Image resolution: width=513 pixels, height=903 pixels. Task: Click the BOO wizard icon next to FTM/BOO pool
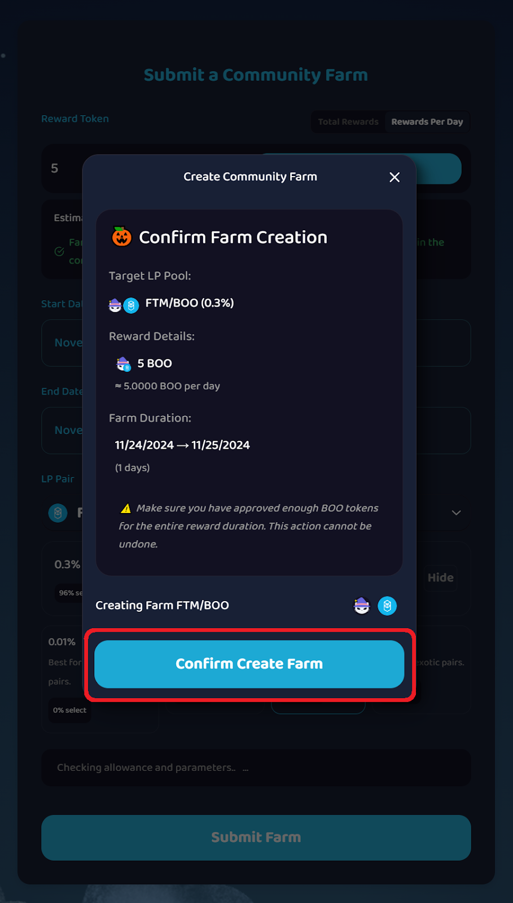[x=116, y=304]
